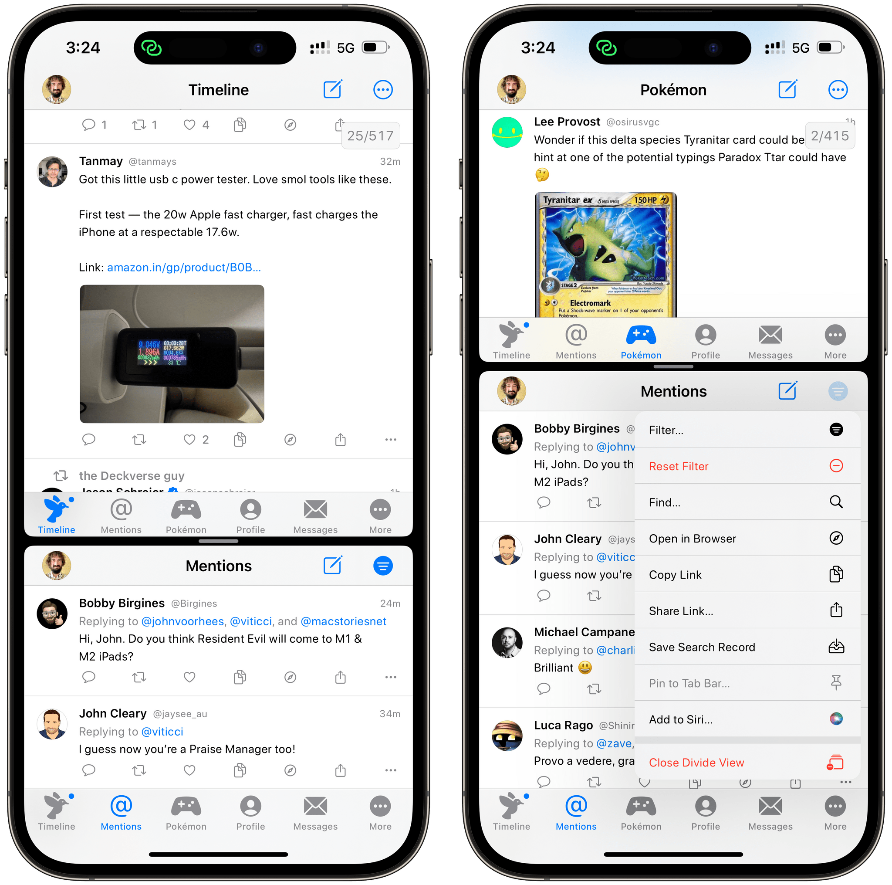Open the compose new tweet button
892x885 pixels.
[333, 89]
